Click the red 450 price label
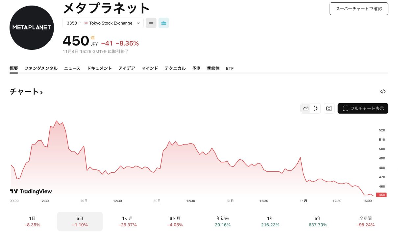The height and width of the screenshot is (236, 398). pyautogui.click(x=382, y=195)
